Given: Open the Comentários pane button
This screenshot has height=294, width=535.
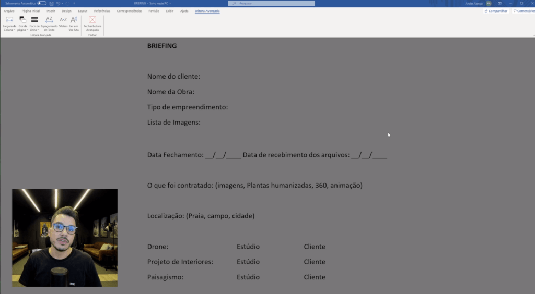Looking at the screenshot, I should tap(523, 11).
